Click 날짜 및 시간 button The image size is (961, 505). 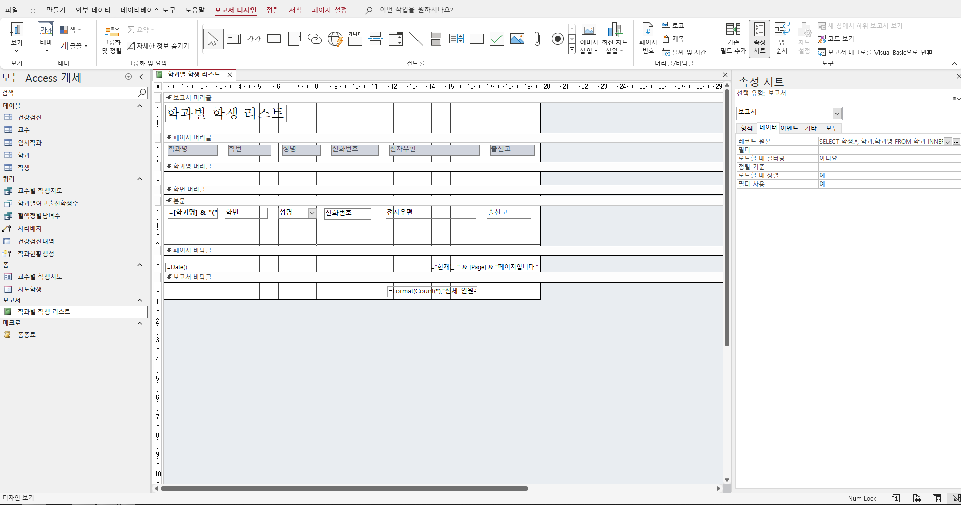point(684,52)
